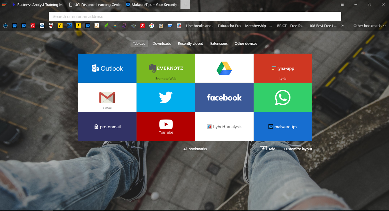
Task: Open the 'Line breaks and..' bookmark
Action: [200, 26]
